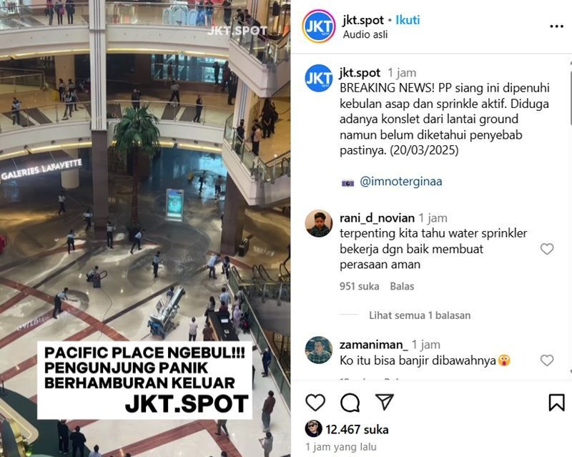The image size is (572, 457).
Task: Like rani_d_novian's comment
Action: [x=547, y=249]
